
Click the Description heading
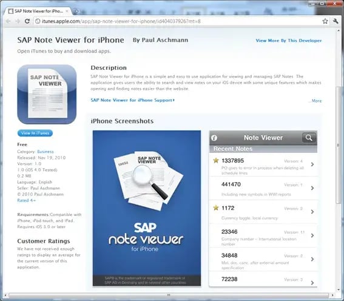pyautogui.click(x=109, y=68)
